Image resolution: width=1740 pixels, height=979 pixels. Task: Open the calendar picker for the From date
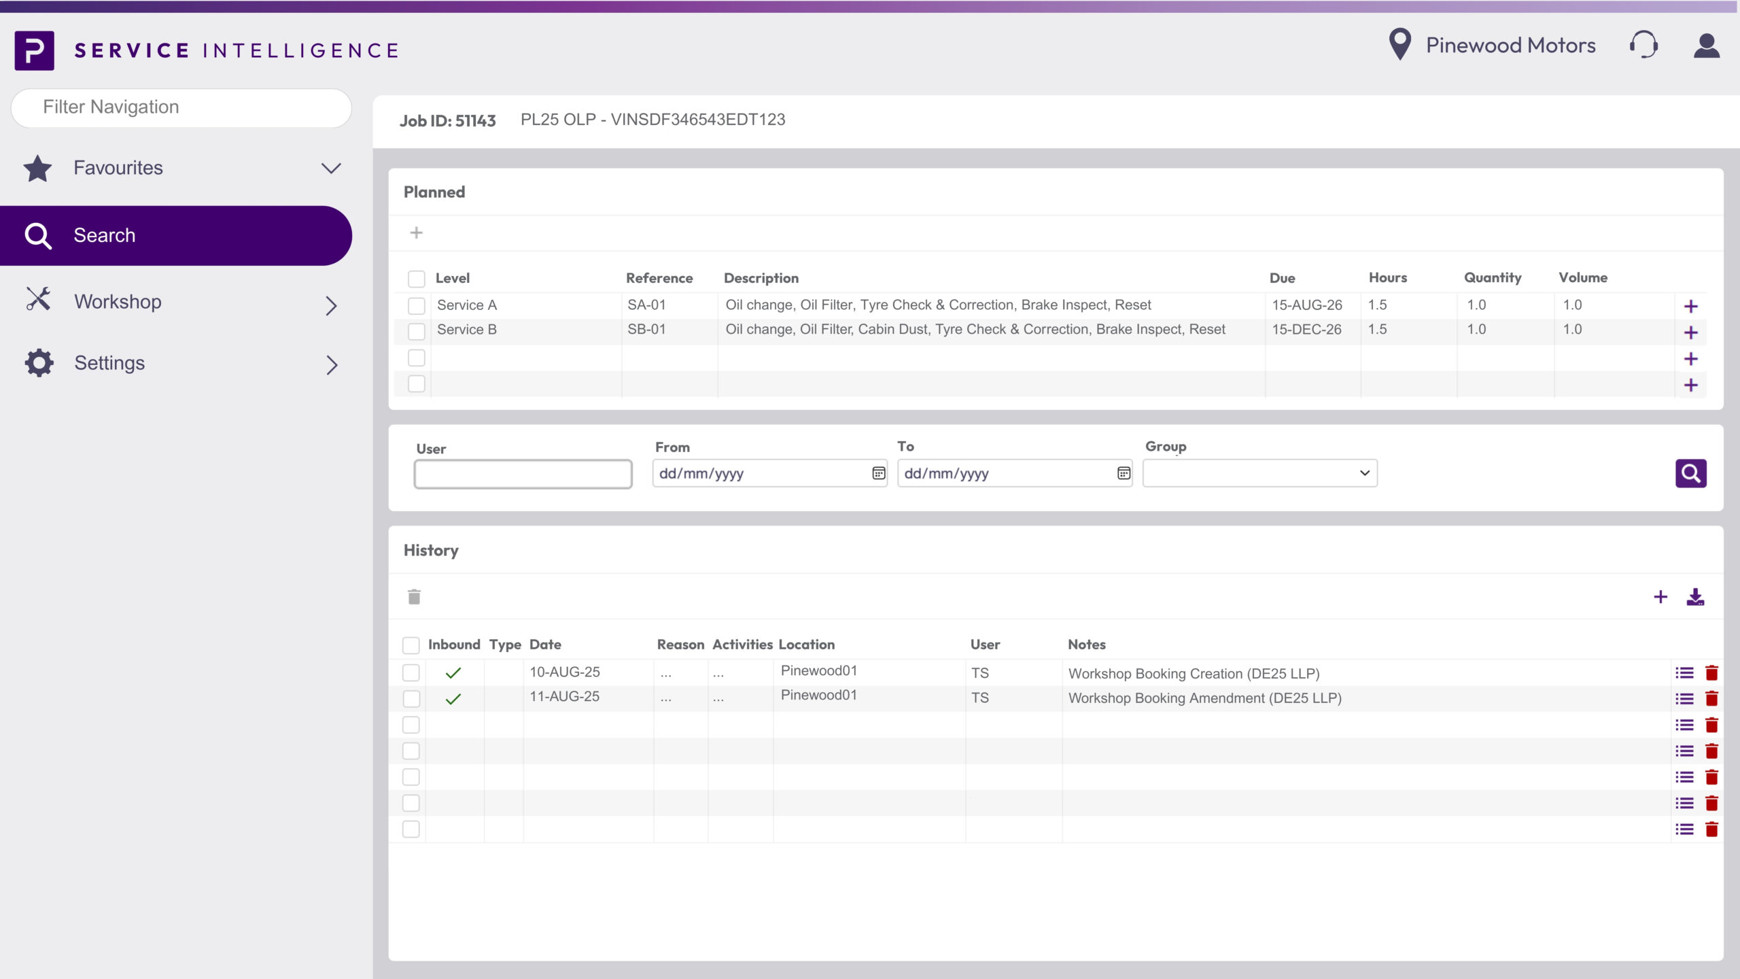[x=878, y=473]
